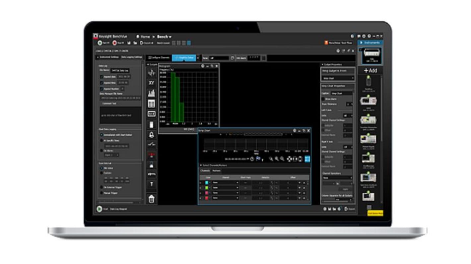This screenshot has width=471, height=264.
Task: Click the digital display gadget icon
Action: (x=152, y=115)
